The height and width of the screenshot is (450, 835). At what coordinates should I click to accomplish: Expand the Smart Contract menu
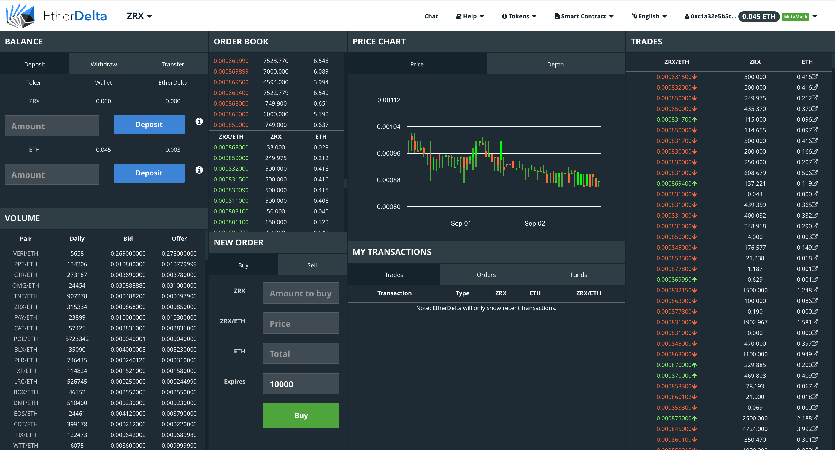click(x=584, y=16)
